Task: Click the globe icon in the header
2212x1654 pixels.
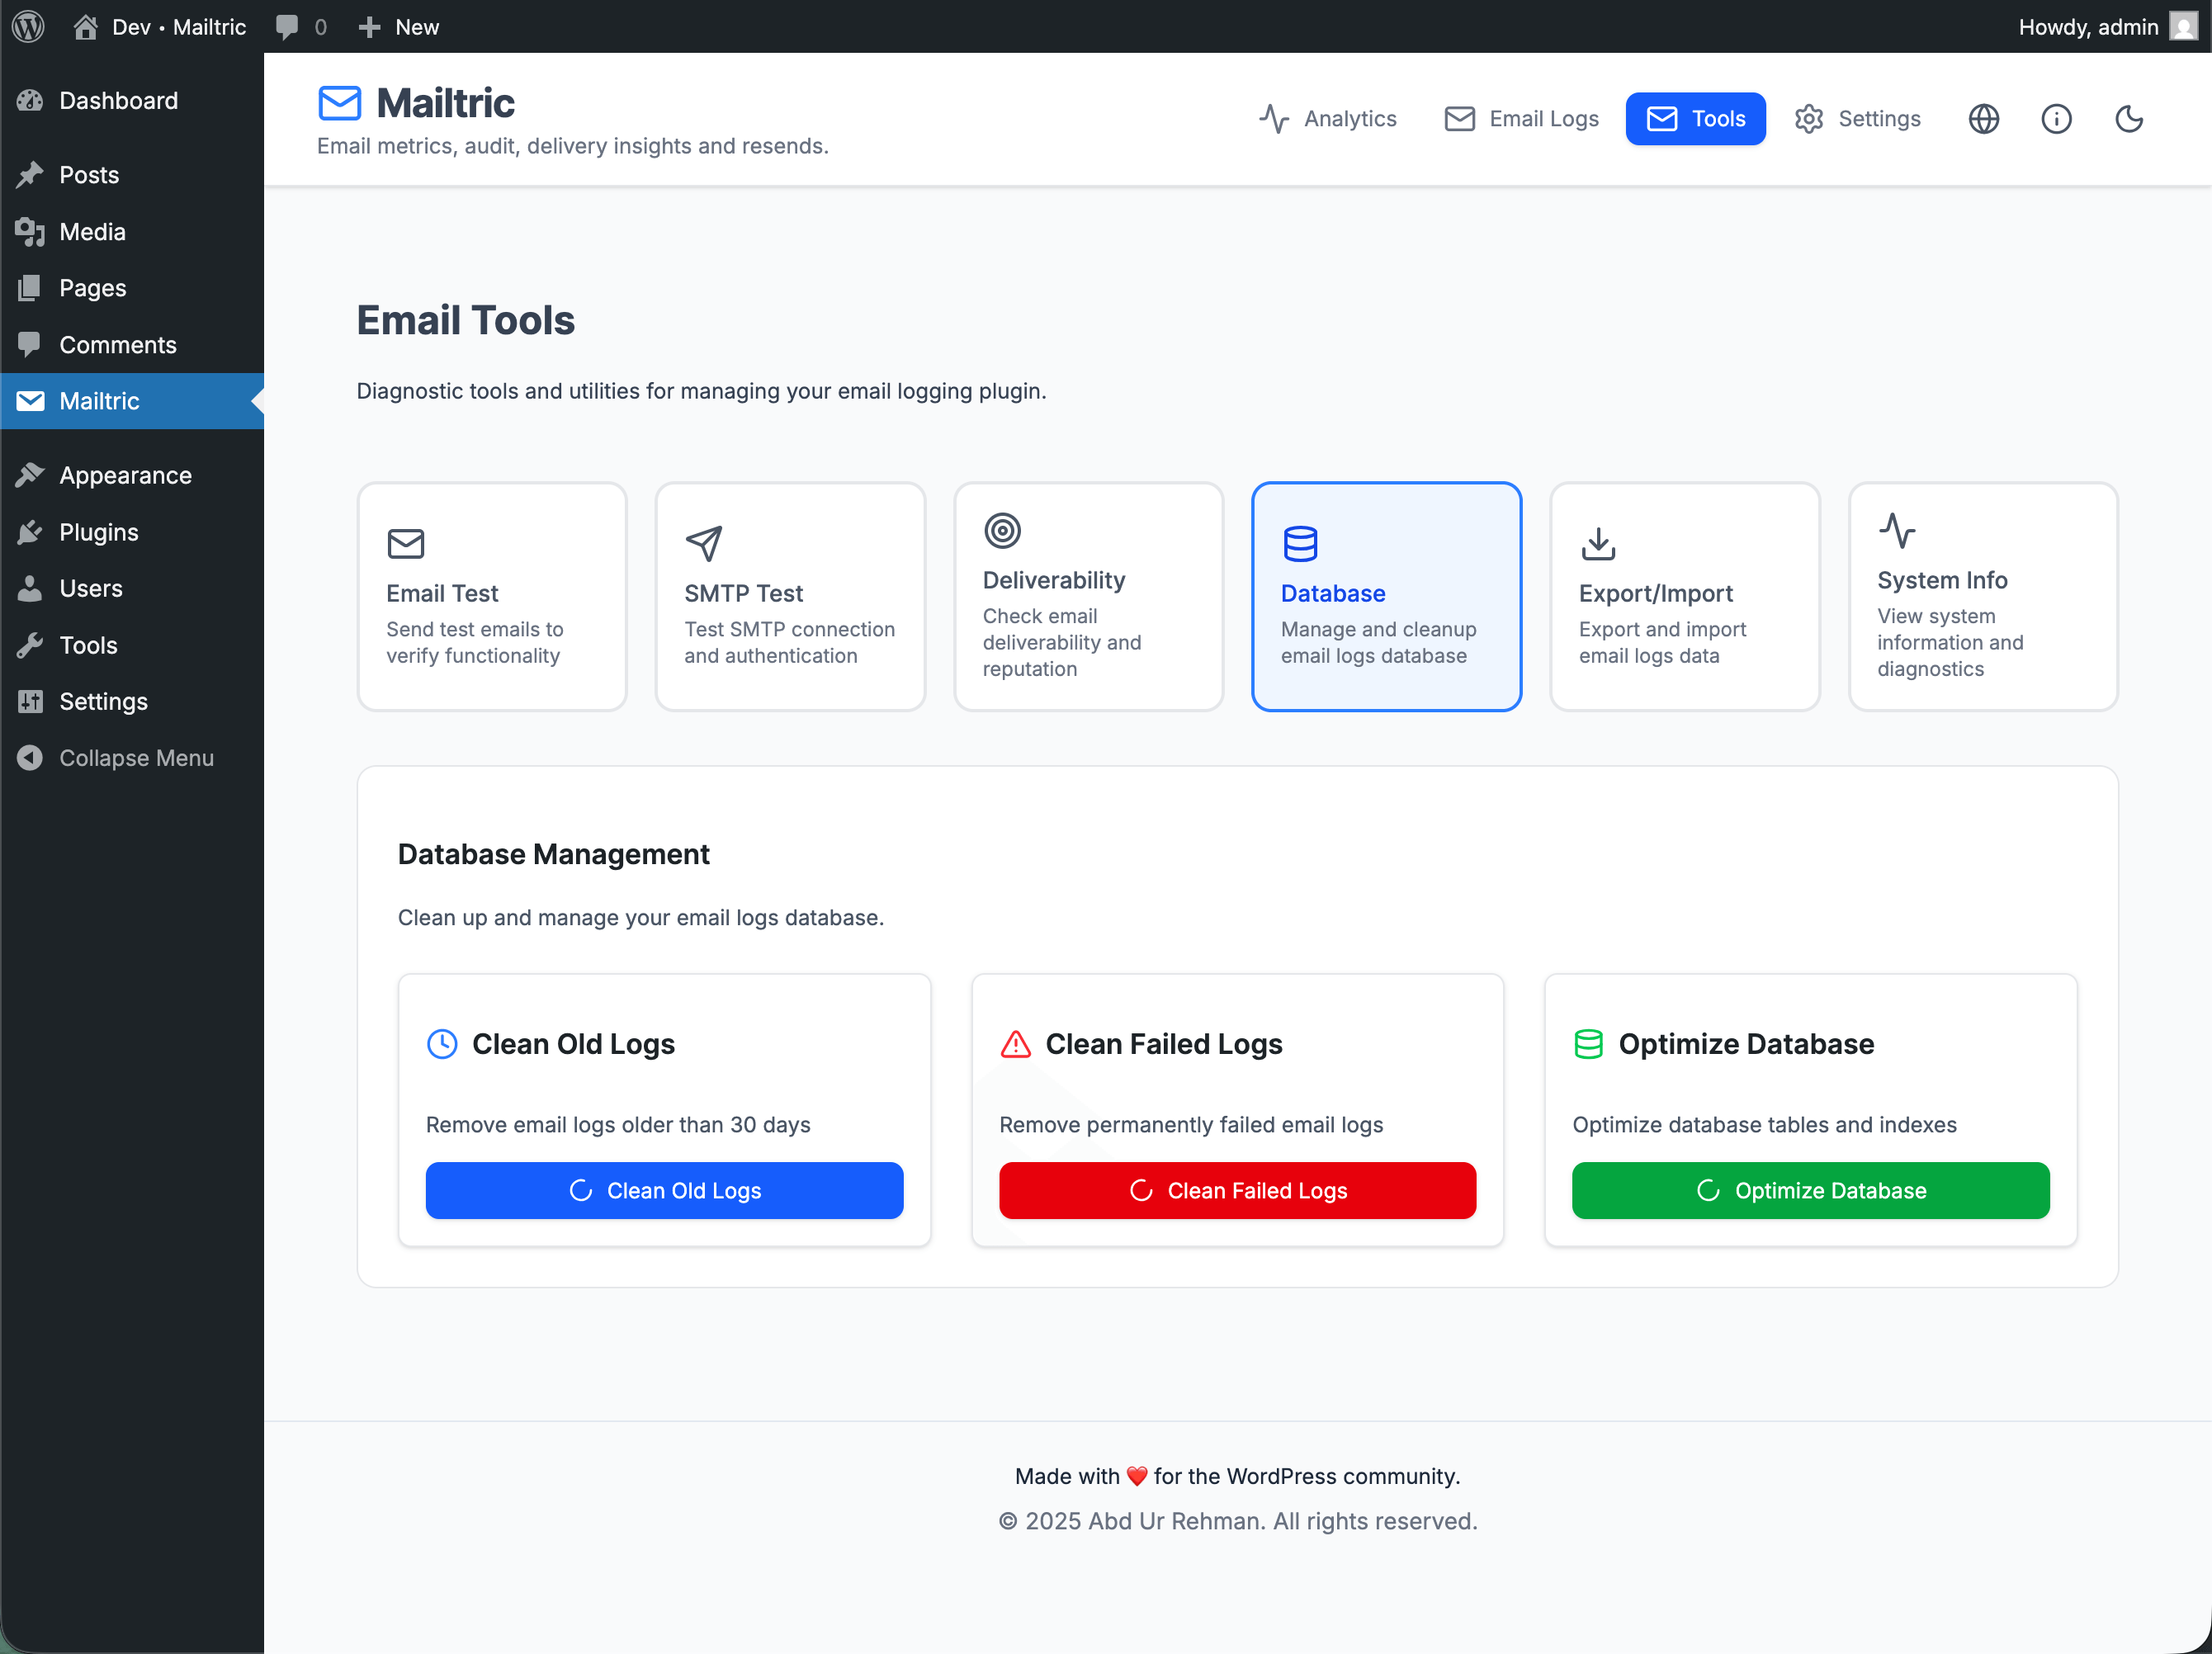Action: (x=1984, y=118)
